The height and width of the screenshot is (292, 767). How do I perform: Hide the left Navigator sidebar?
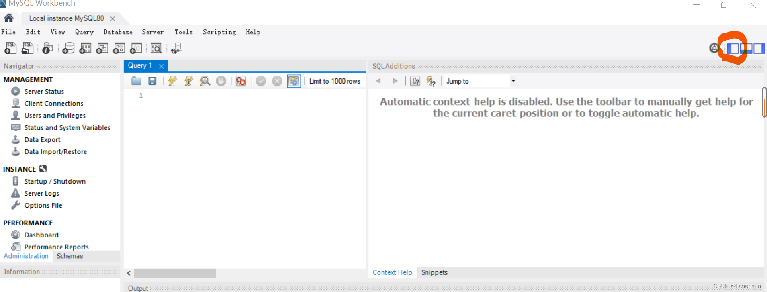click(733, 48)
